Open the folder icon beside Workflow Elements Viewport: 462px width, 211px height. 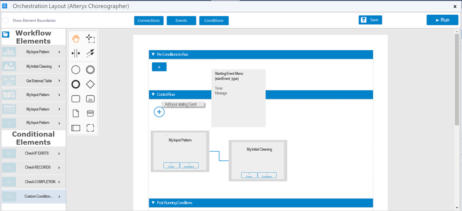click(6, 35)
